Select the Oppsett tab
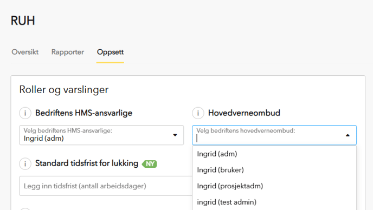 [110, 52]
